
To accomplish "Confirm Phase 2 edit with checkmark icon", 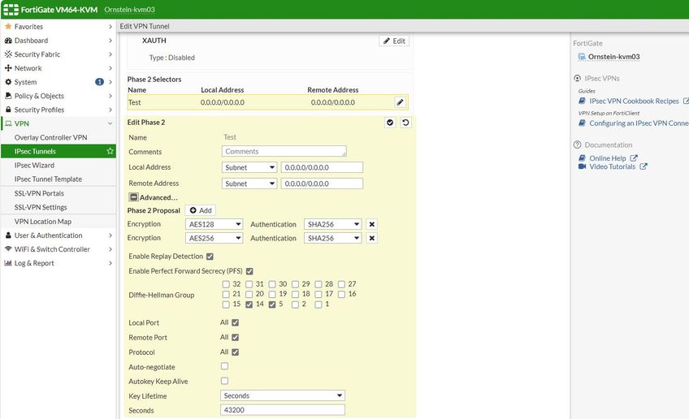I will tap(390, 122).
